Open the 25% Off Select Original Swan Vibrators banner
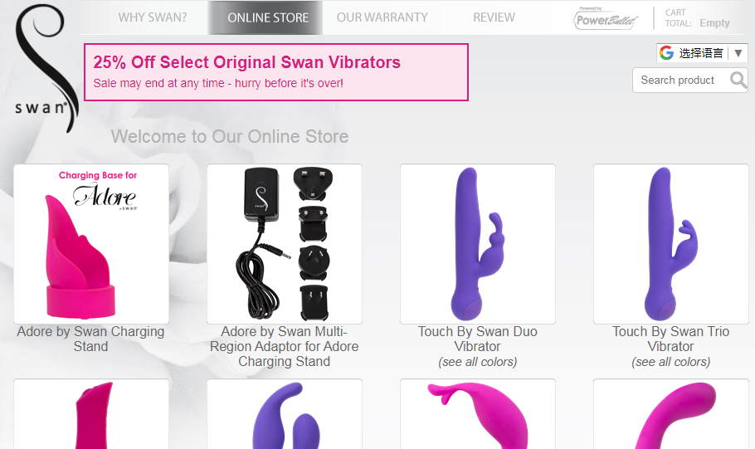The width and height of the screenshot is (755, 449). pyautogui.click(x=276, y=72)
